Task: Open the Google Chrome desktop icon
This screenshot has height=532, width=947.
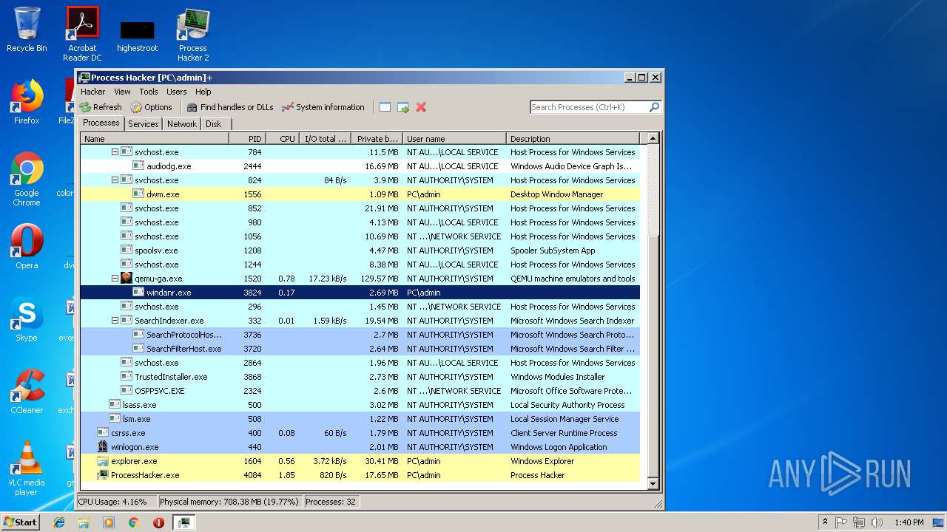Action: 27,179
